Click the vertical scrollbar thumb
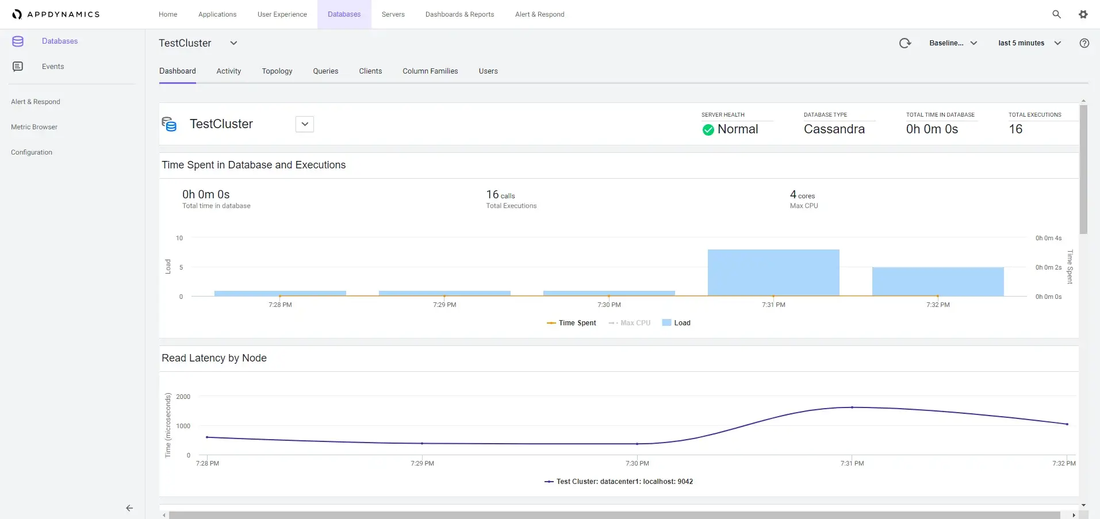Screen dimensions: 1100x519 click(x=1083, y=170)
